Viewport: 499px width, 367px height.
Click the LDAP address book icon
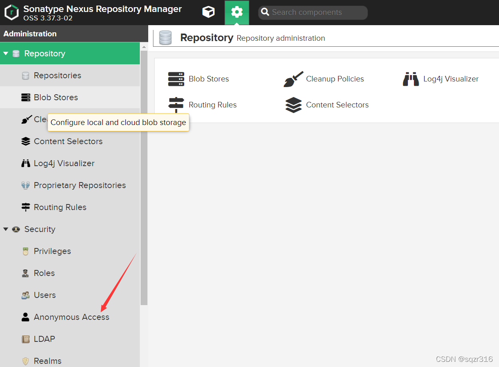pyautogui.click(x=26, y=339)
